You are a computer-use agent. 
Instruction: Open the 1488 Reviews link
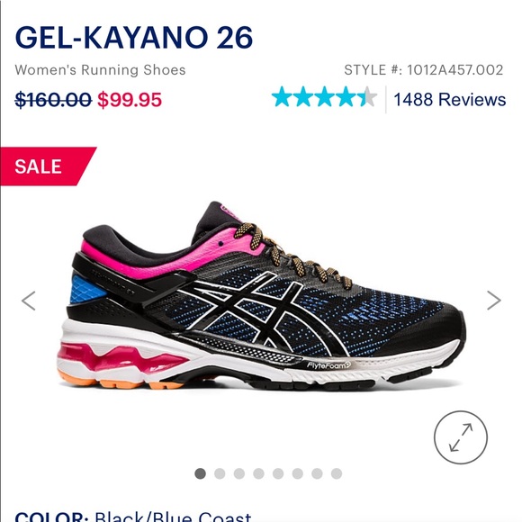(x=450, y=100)
